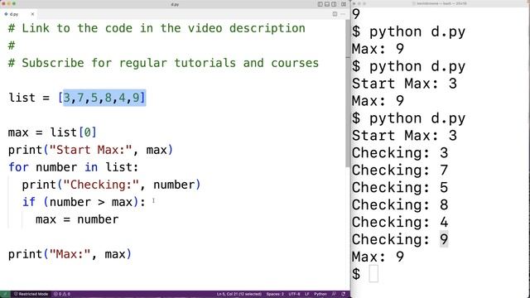Click final 'Max: 9' terminal line
Screen dimensions: 530x298
(x=378, y=257)
